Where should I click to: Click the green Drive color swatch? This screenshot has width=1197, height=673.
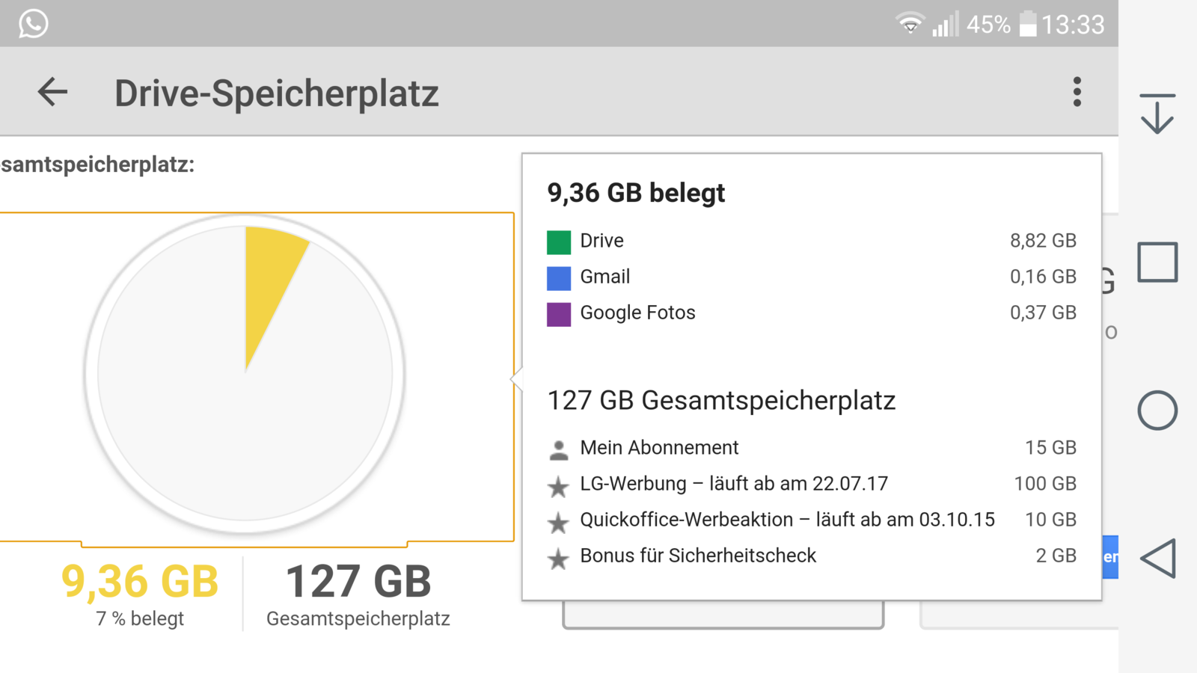coord(559,242)
